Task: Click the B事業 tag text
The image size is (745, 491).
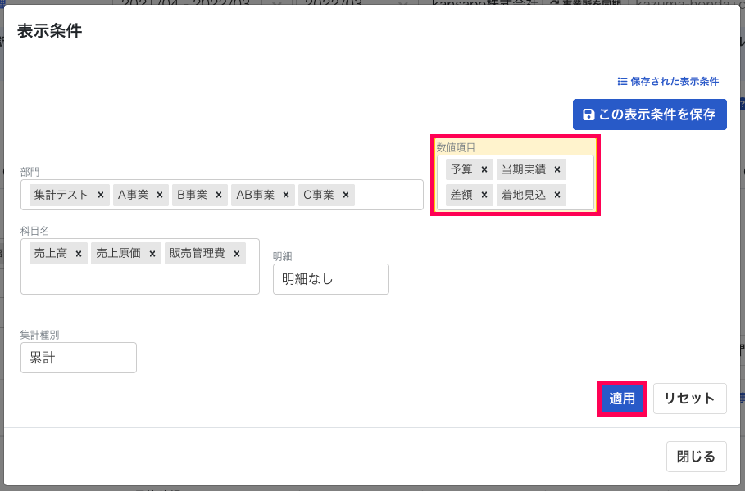Action: click(193, 195)
